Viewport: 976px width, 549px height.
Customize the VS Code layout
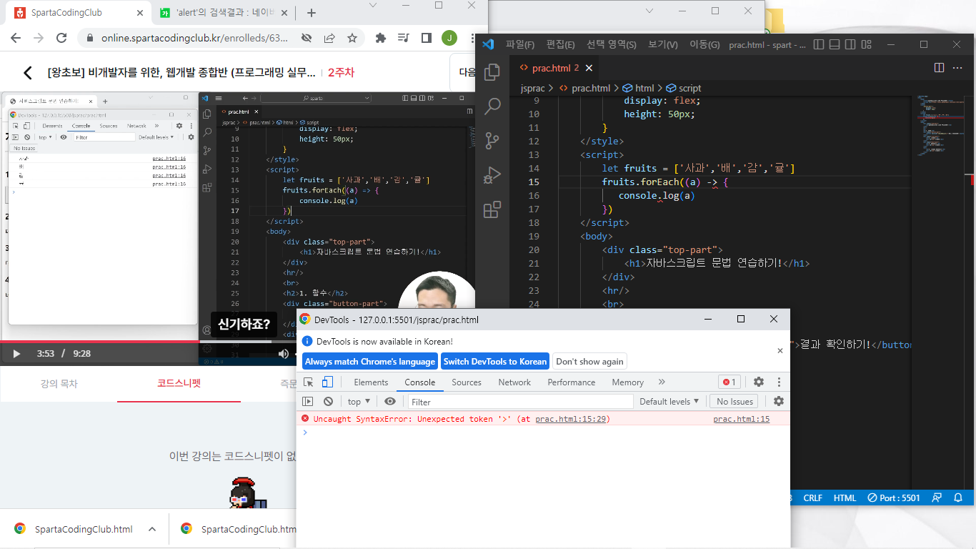pyautogui.click(x=866, y=44)
